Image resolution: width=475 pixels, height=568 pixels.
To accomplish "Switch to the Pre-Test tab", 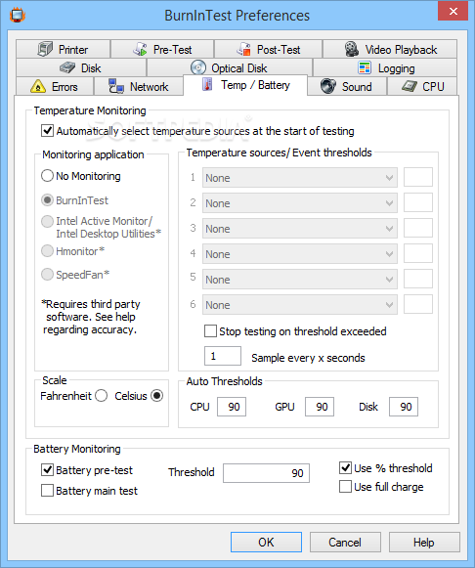I will pyautogui.click(x=162, y=49).
